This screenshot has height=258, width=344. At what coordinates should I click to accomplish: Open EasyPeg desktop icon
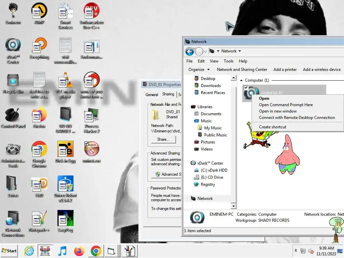coord(66,221)
